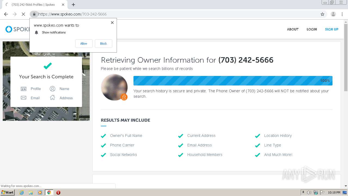The image size is (348, 196).
Task: Click the 'And Much More!' text
Action: (278, 155)
